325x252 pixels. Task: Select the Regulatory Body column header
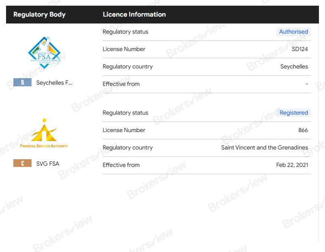point(39,15)
